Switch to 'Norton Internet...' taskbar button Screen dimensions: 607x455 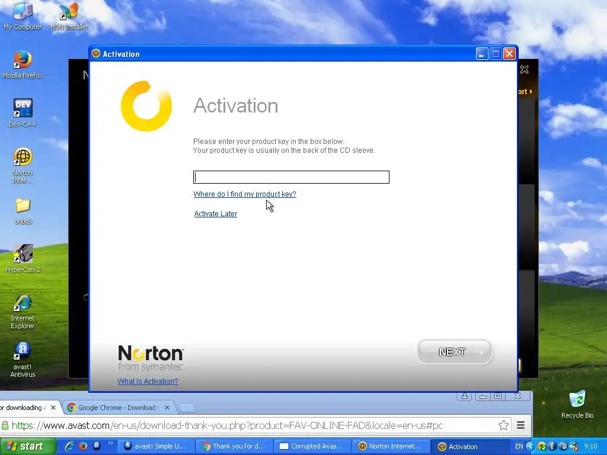391,446
